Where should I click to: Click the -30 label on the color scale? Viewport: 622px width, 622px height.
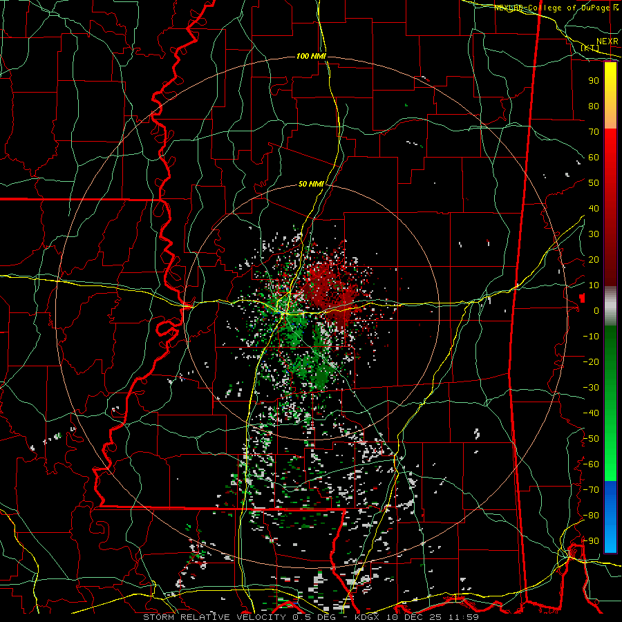tap(591, 388)
